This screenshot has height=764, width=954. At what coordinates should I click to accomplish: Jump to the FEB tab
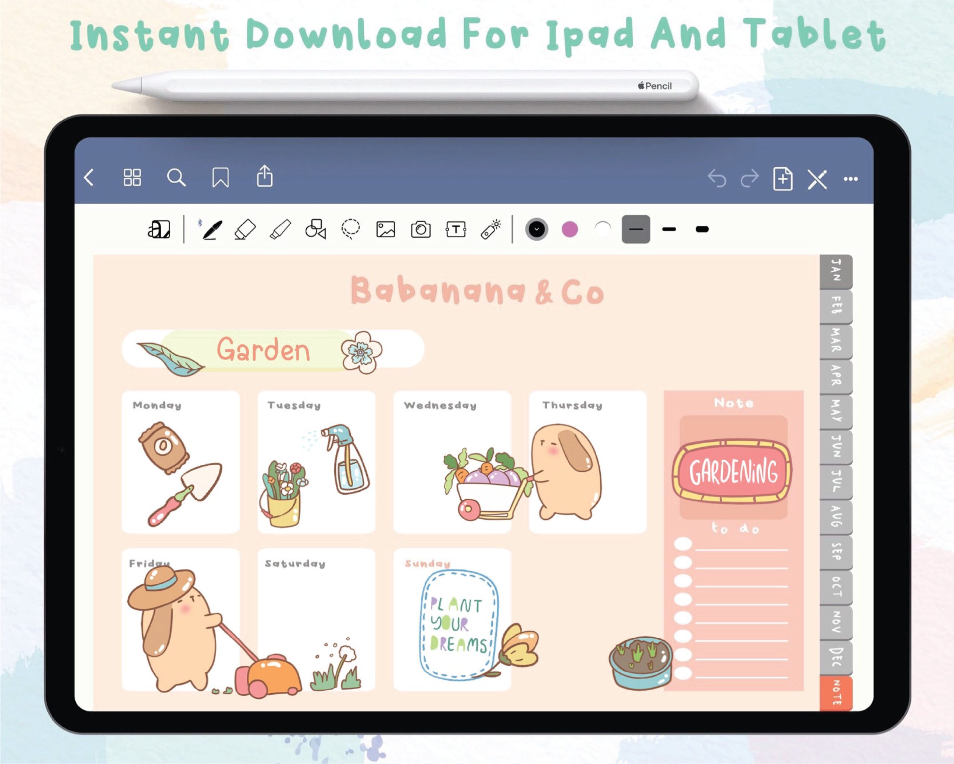pos(836,306)
